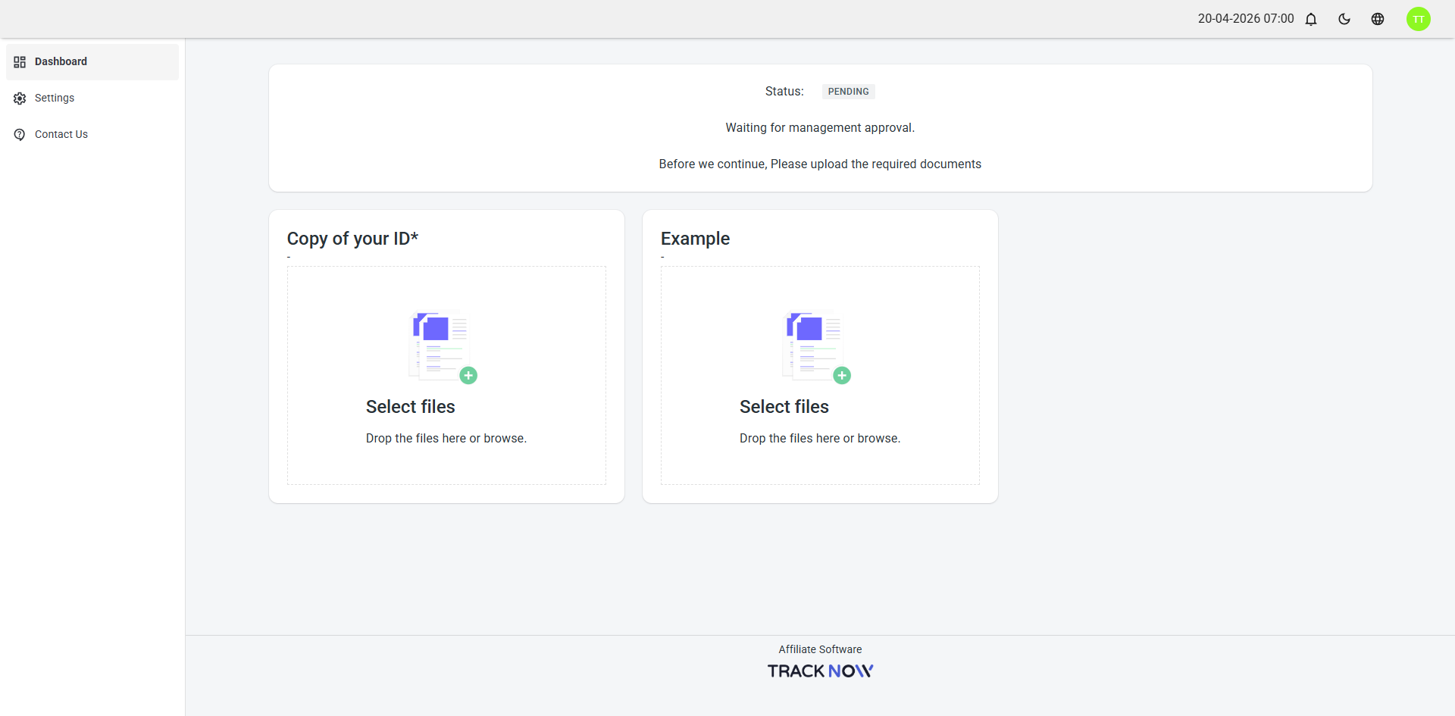Open Dashboard in the sidebar
This screenshot has height=716, width=1455.
click(x=92, y=62)
